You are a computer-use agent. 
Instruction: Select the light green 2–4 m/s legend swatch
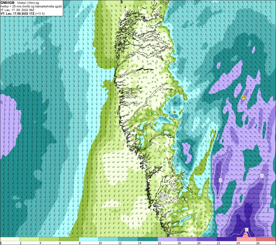click(x=30, y=239)
